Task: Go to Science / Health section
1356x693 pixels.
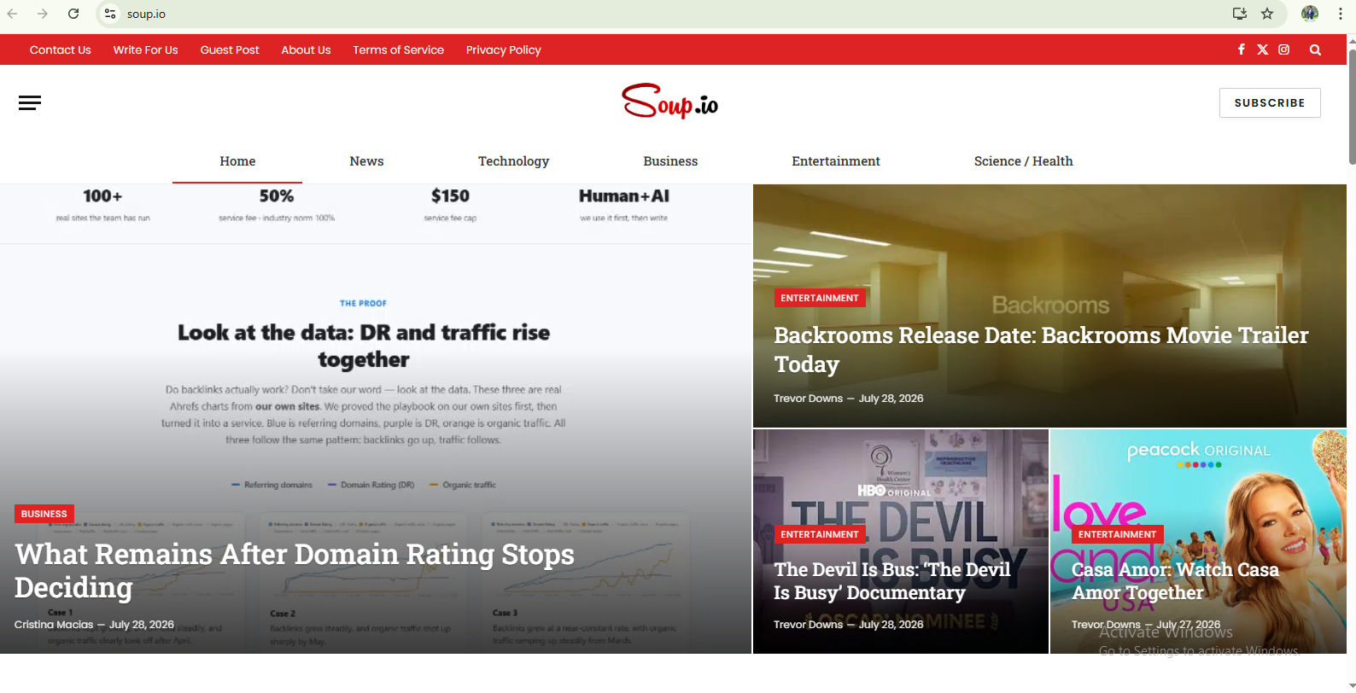Action: [x=1023, y=161]
